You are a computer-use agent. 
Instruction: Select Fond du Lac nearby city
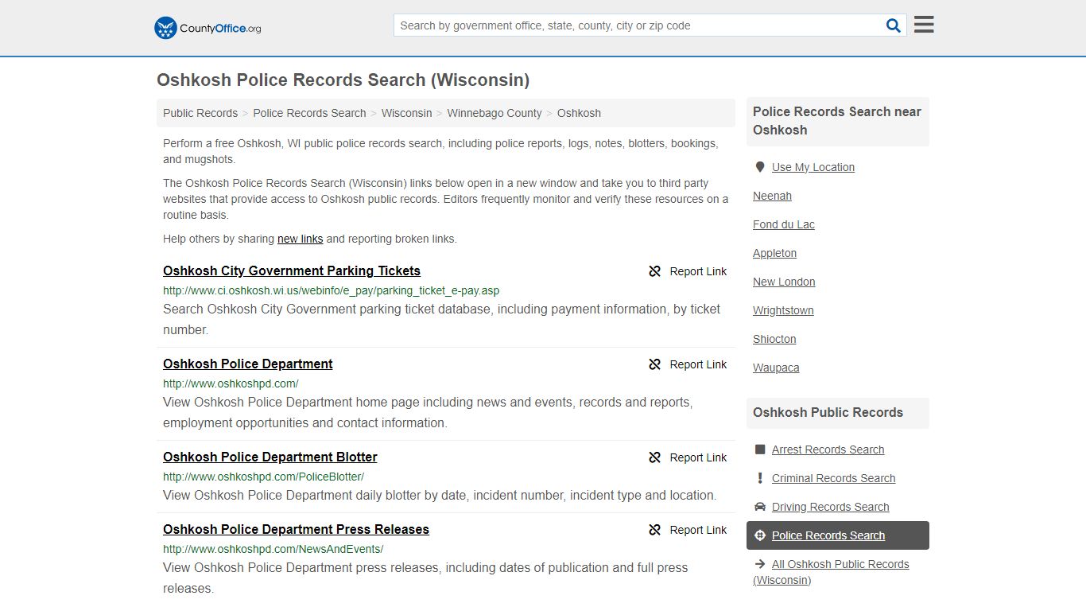784,224
